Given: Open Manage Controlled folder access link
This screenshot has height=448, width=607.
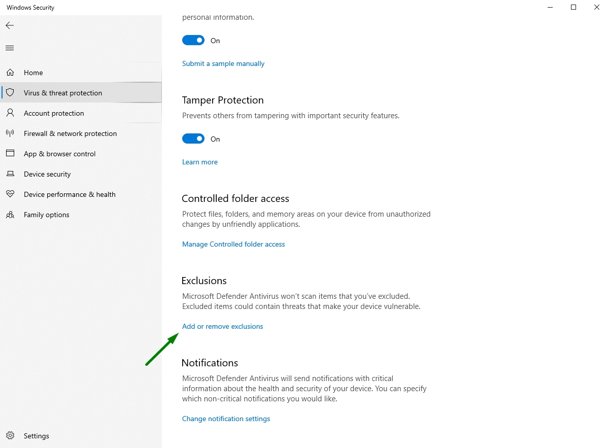Looking at the screenshot, I should click(233, 244).
